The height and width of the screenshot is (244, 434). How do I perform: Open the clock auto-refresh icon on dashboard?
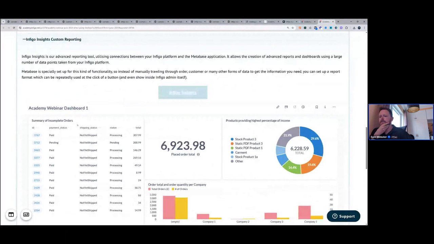[x=303, y=107]
